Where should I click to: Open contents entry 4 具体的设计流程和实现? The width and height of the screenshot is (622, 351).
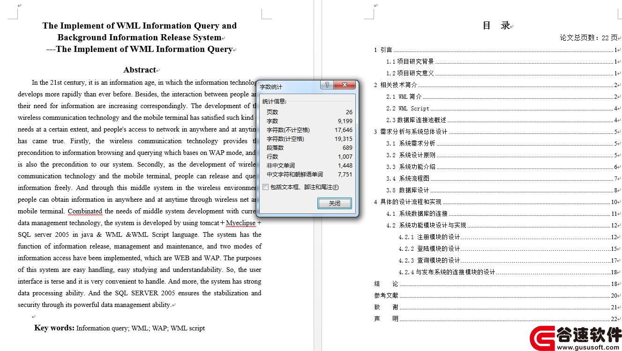[496, 202]
